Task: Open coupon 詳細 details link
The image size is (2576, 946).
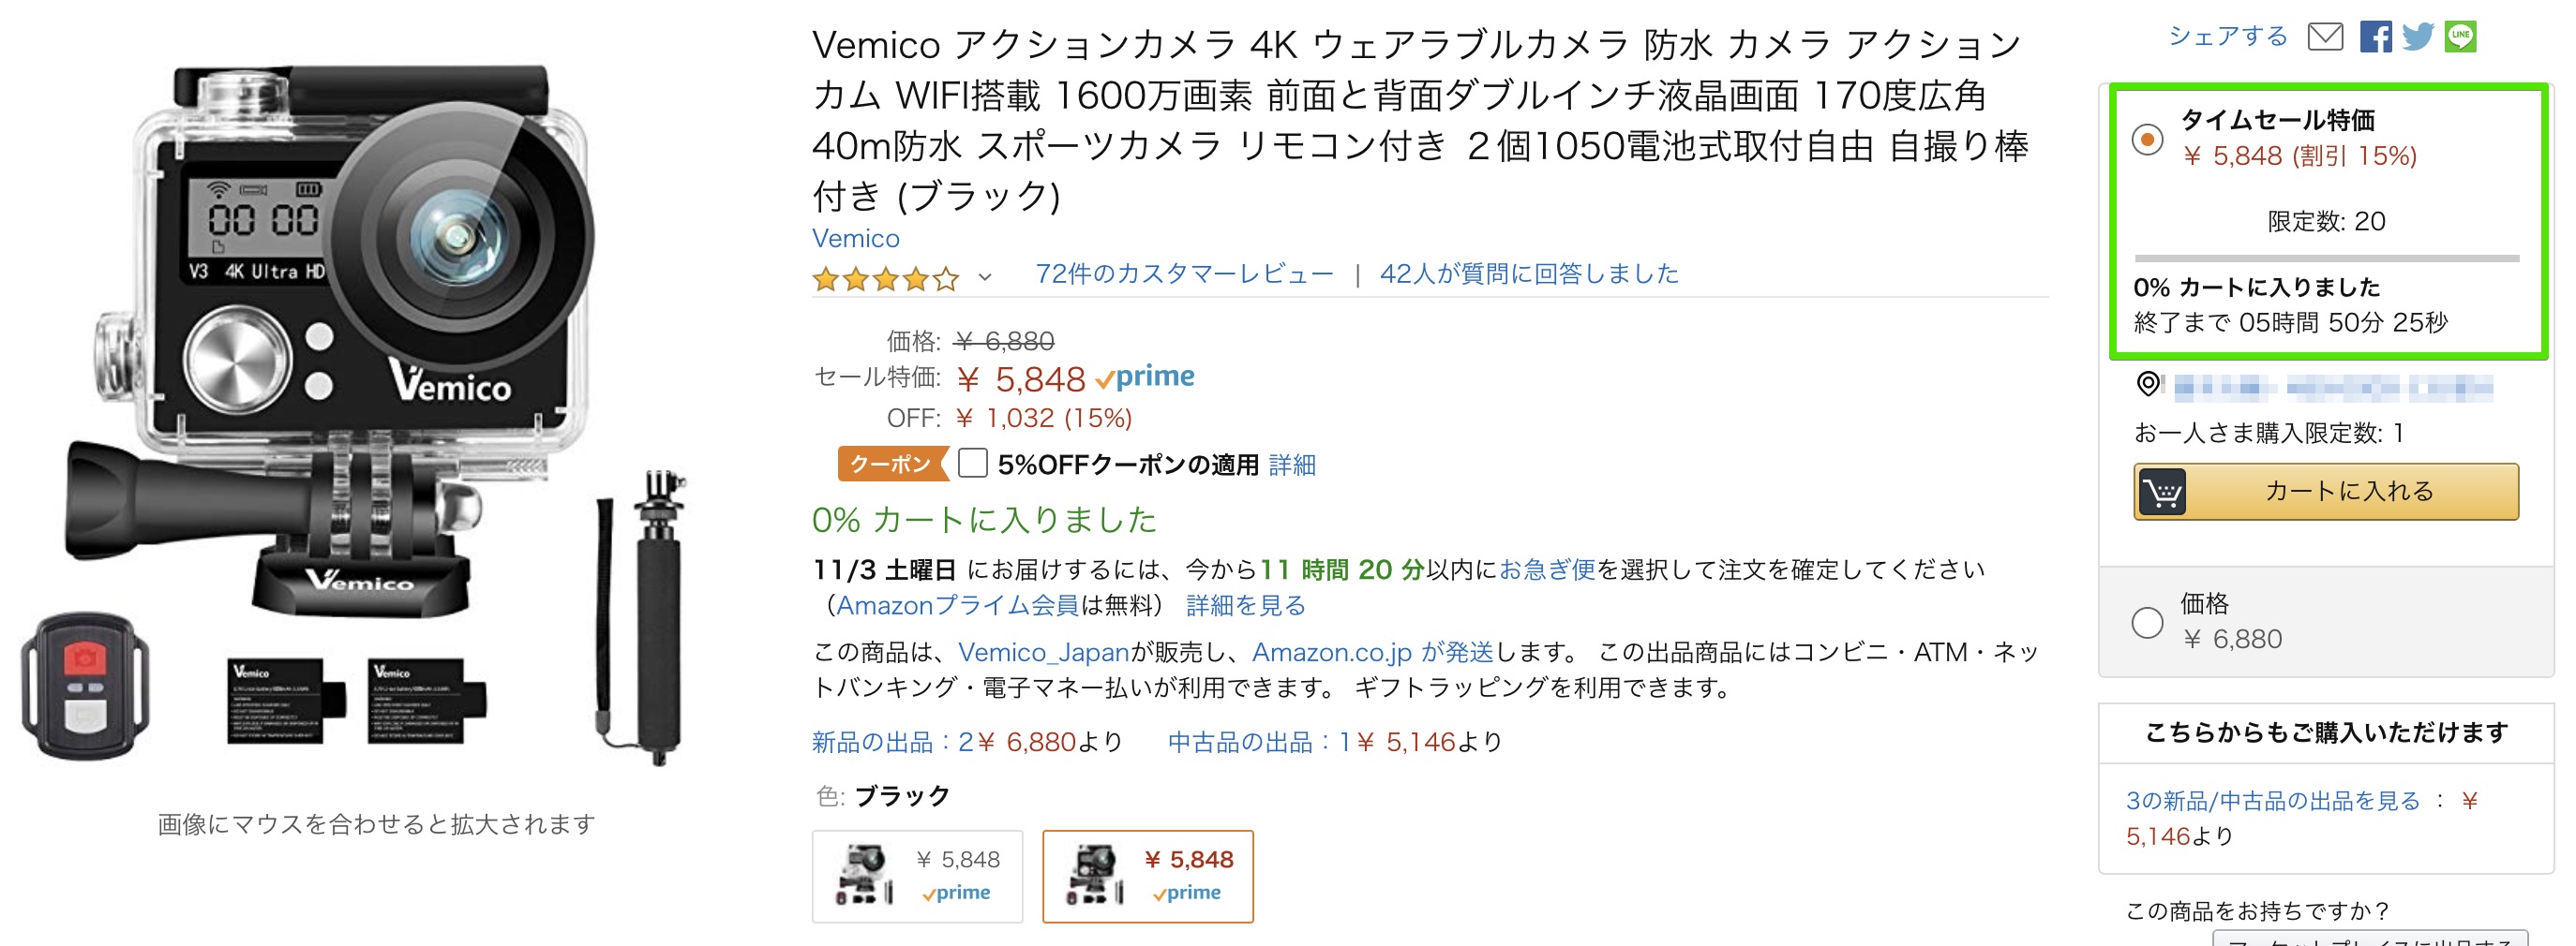Action: 1291,465
